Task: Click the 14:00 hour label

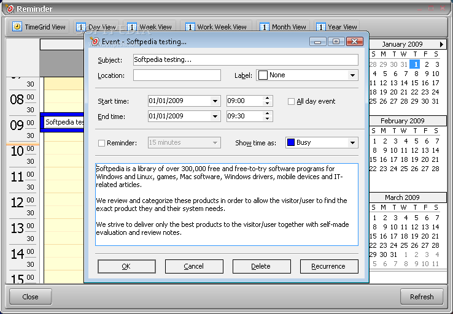Action: tap(17, 254)
